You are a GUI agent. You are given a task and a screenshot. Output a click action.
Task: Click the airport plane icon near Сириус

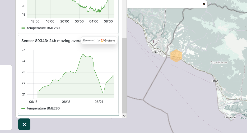point(153,42)
